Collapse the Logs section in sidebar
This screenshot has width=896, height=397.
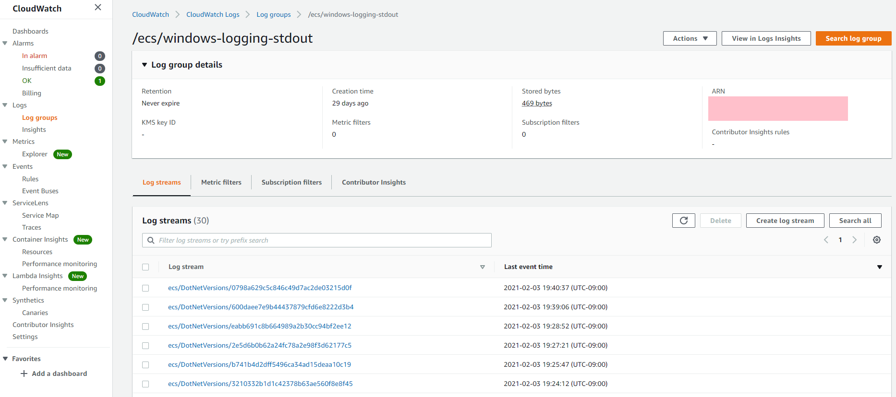pyautogui.click(x=5, y=105)
